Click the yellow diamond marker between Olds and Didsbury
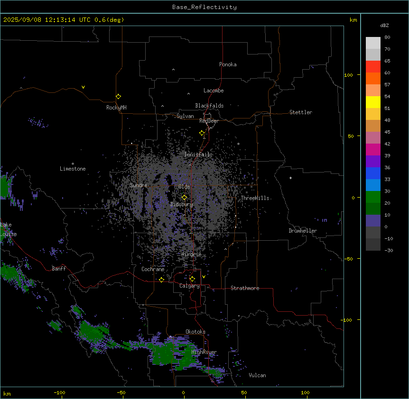The width and height of the screenshot is (409, 399). point(184,198)
